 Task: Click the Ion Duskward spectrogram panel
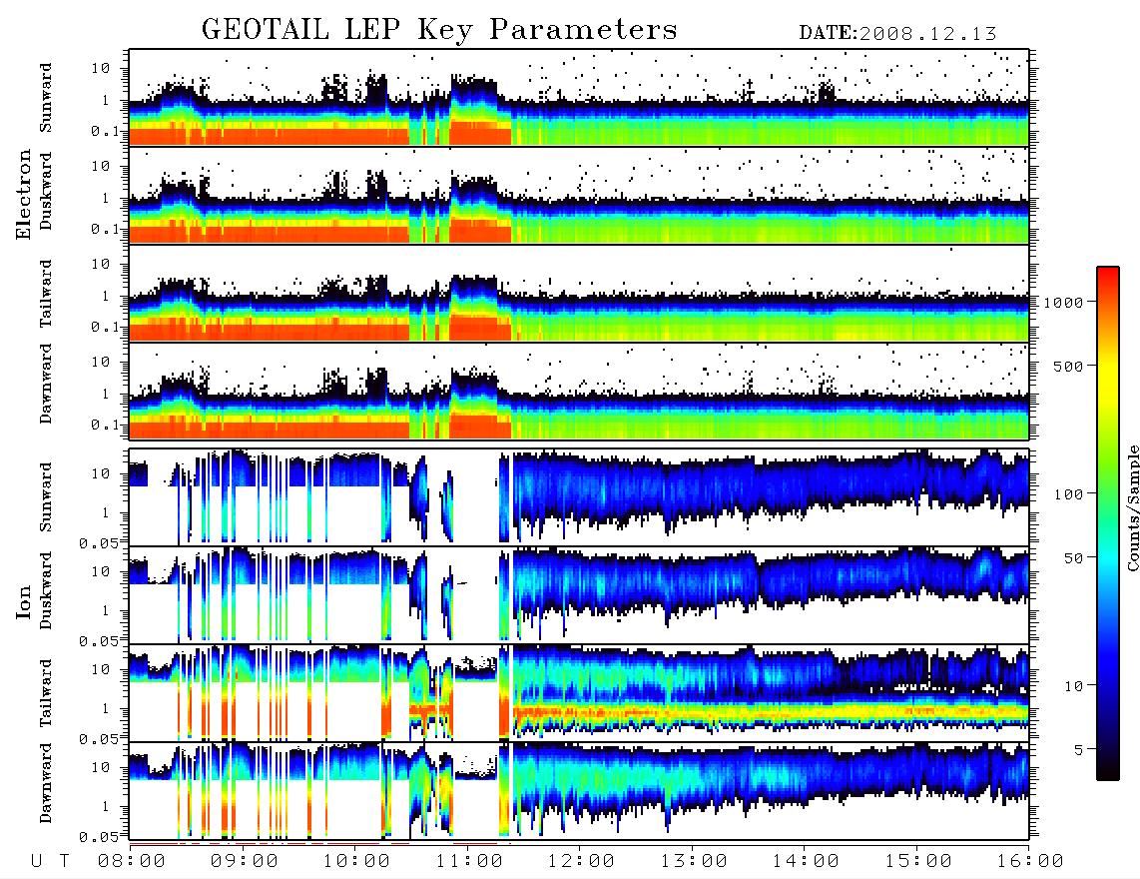click(x=579, y=594)
